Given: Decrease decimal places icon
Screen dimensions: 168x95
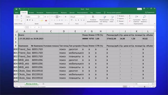Looking at the screenshot, I should point(84,20).
